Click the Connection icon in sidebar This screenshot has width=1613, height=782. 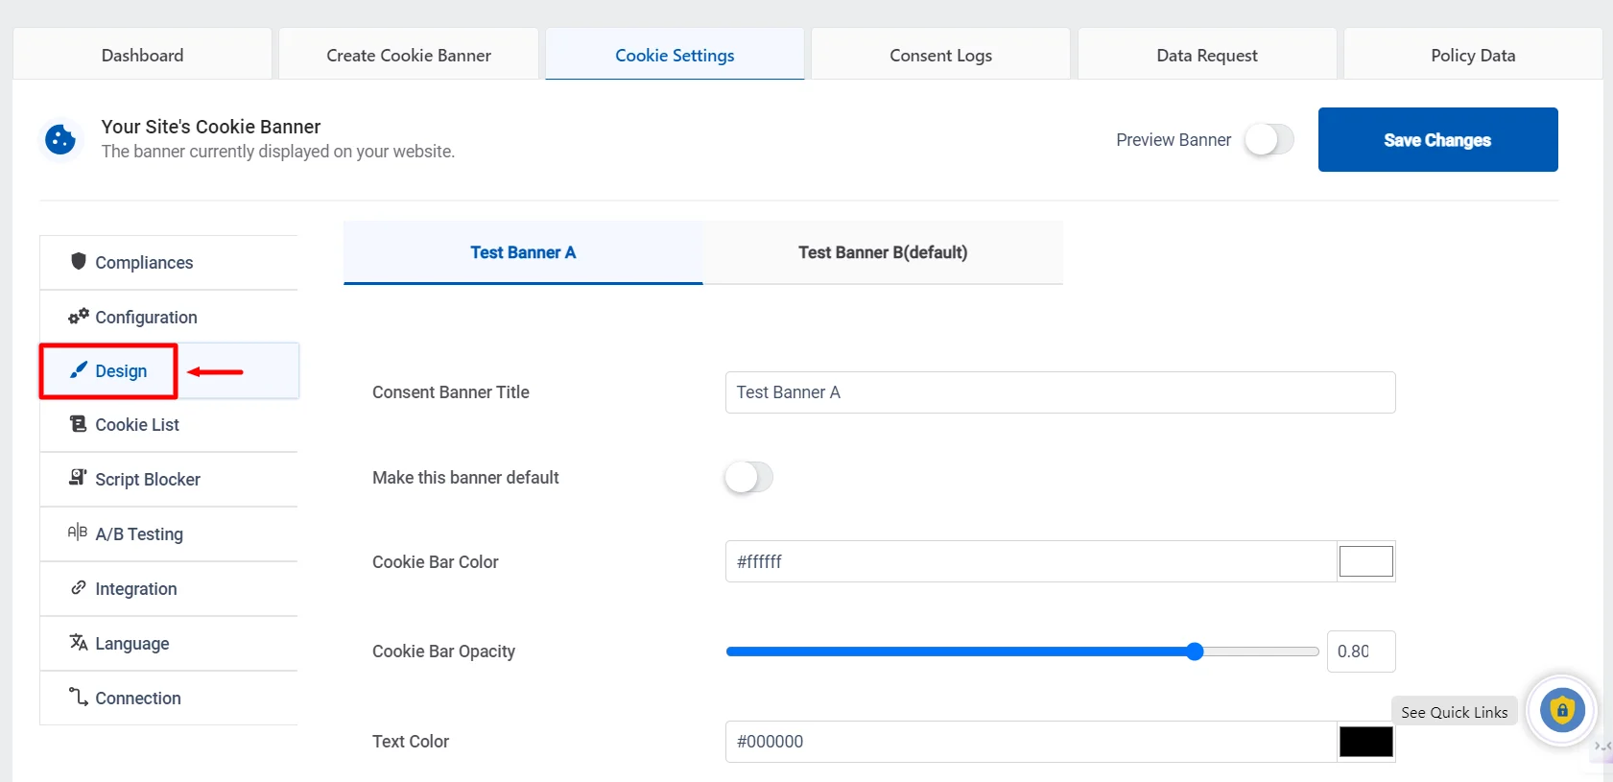(x=79, y=697)
